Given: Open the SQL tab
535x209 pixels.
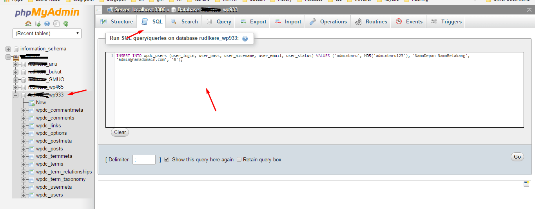Looking at the screenshot, I should (152, 21).
